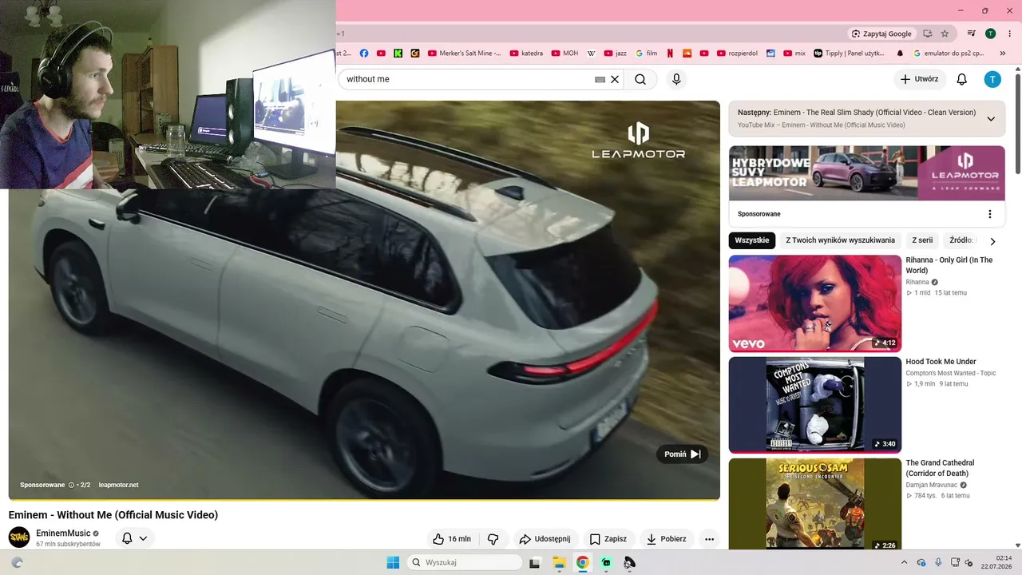Open subscription notification bell dropdown

pyautogui.click(x=134, y=538)
